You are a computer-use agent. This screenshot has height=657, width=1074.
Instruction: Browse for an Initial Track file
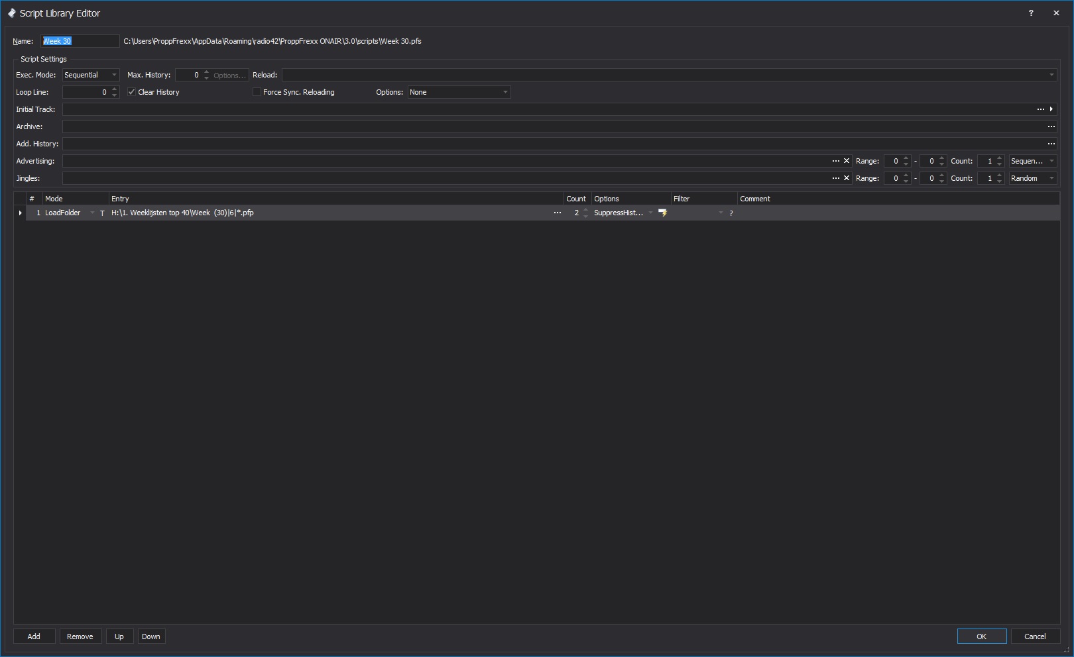pyautogui.click(x=1040, y=109)
